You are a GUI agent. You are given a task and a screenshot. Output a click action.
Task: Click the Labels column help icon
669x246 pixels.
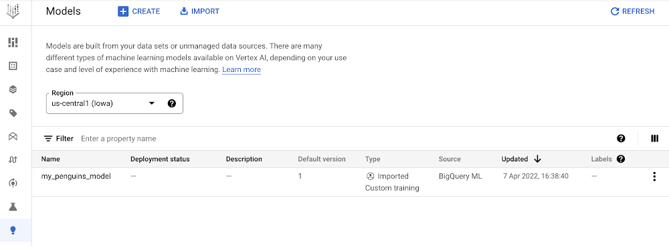621,159
